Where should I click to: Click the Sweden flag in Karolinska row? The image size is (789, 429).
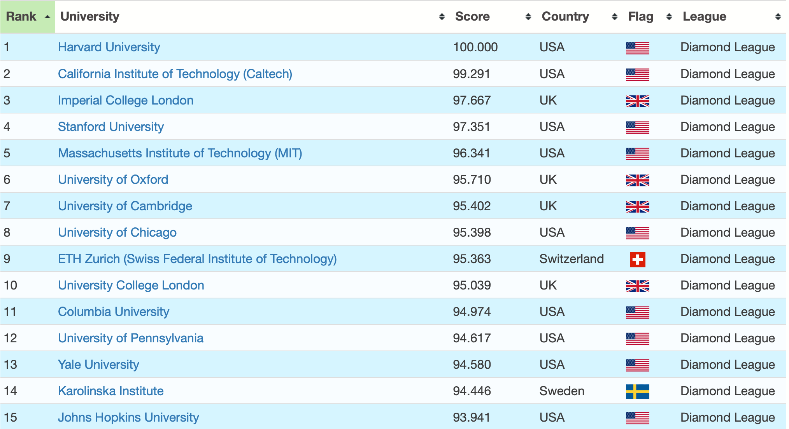click(637, 391)
